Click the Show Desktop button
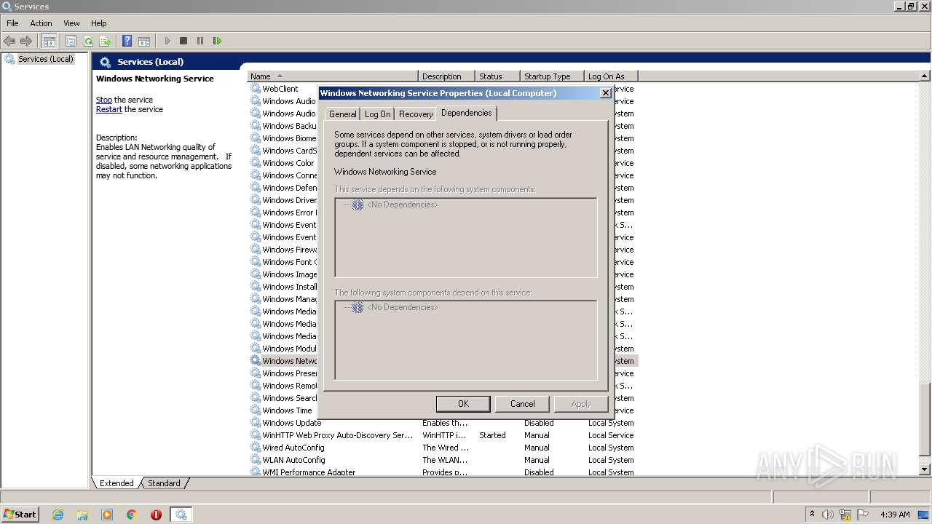This screenshot has height=524, width=932. point(924,515)
